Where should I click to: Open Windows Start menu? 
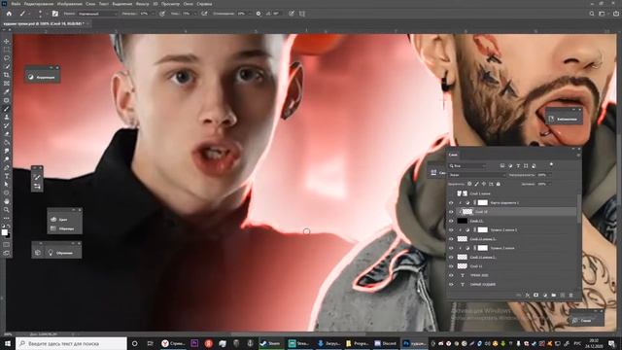point(7,343)
